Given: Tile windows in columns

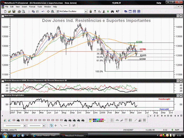Looking at the screenshot, I should pos(130,12).
